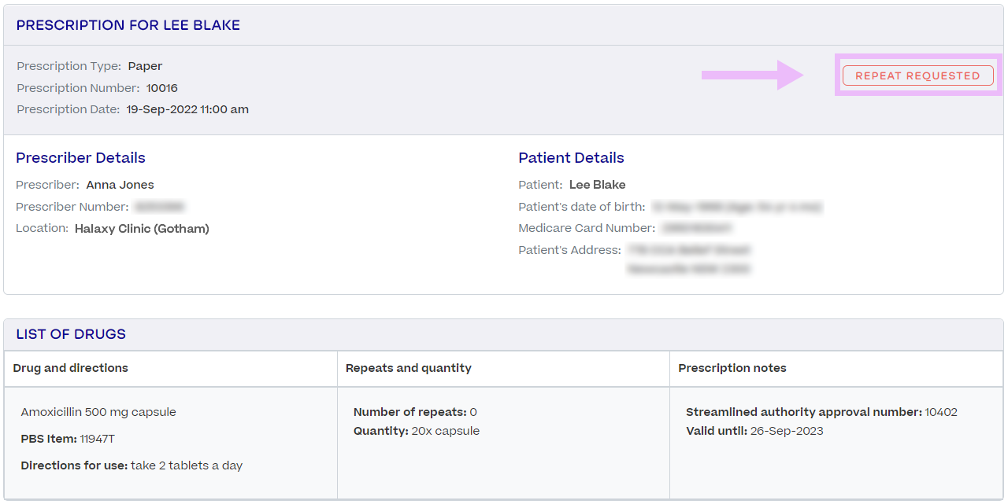Click the Repeats and quantity column header
This screenshot has width=1008, height=504.
coord(408,368)
